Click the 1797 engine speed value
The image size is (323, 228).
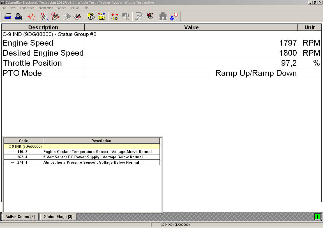[x=288, y=43]
